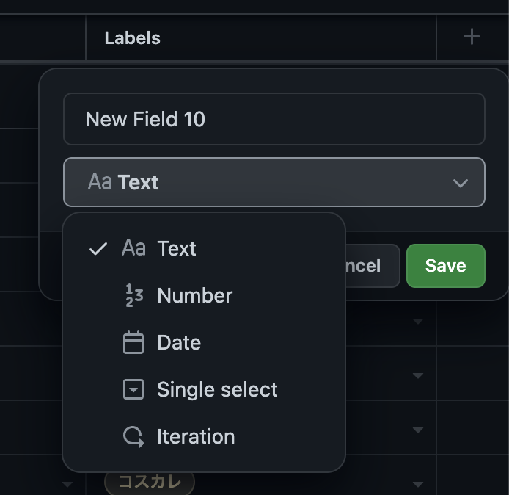509x495 pixels.
Task: Click the checkmark next to Text
Action: click(98, 248)
